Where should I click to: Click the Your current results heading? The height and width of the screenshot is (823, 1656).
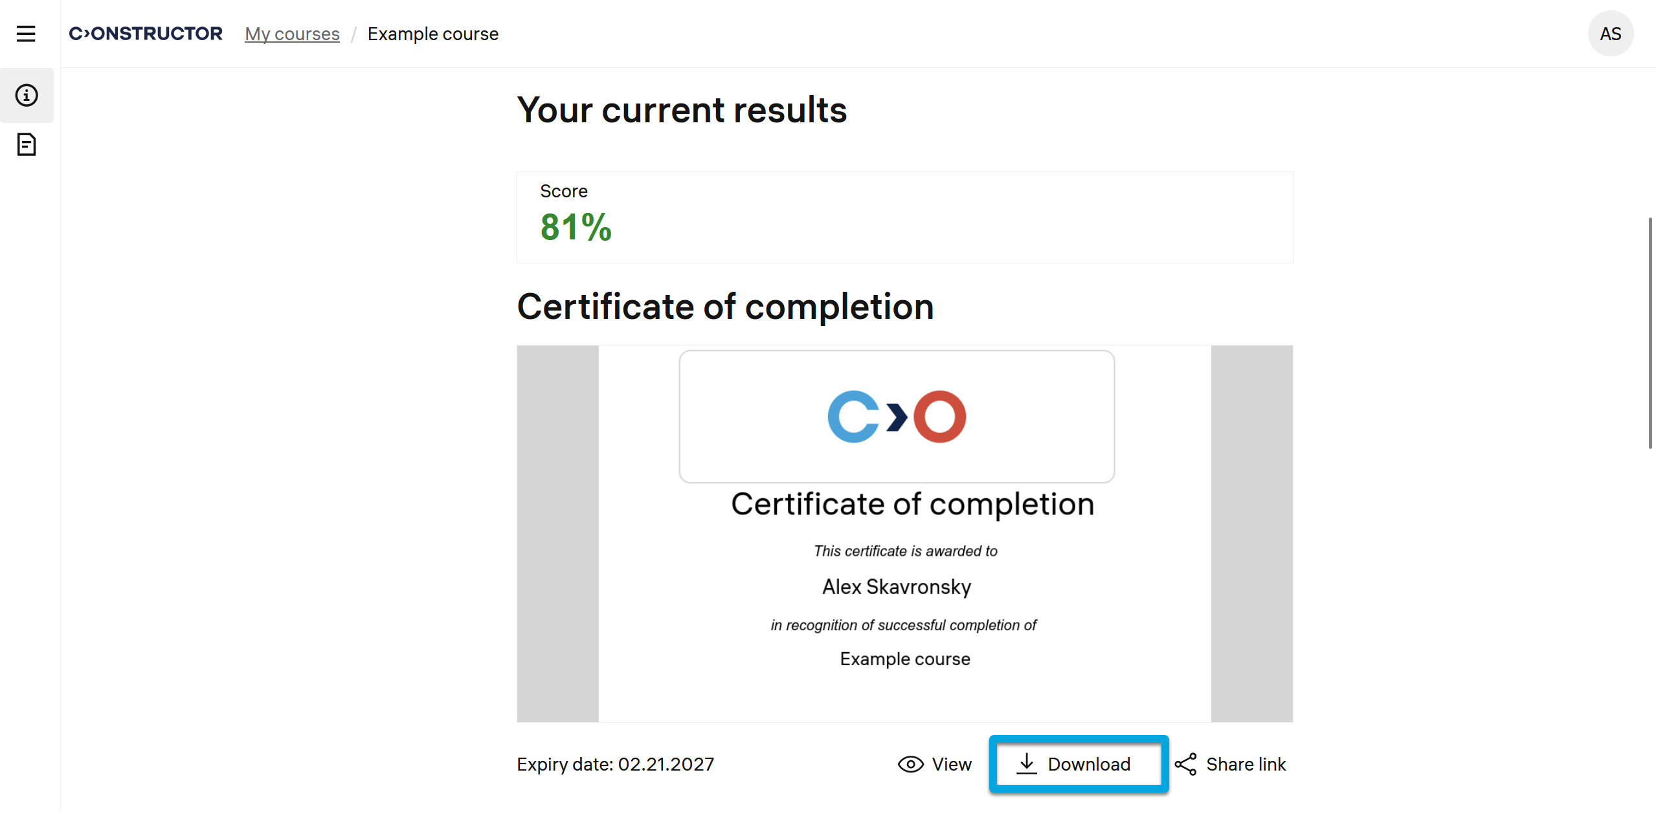click(x=682, y=110)
